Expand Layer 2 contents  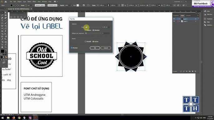(x=179, y=21)
